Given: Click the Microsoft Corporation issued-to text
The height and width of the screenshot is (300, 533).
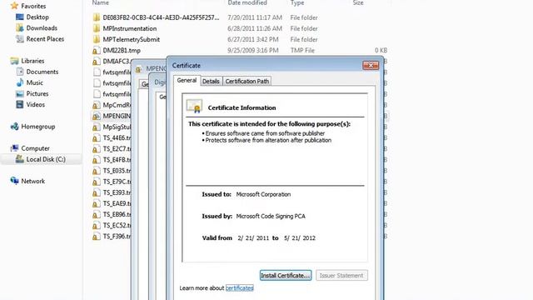Looking at the screenshot, I should 263,194.
